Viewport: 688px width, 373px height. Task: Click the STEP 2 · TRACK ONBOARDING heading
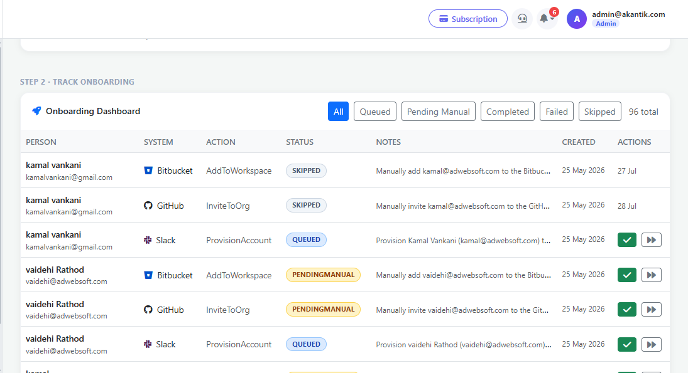(x=77, y=82)
